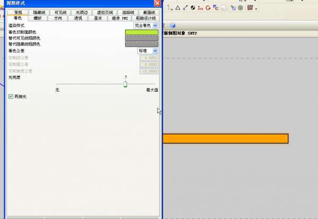The image size is (318, 219).
Task: Open dropdown arrow beside waveform icon
Action: 256,8
